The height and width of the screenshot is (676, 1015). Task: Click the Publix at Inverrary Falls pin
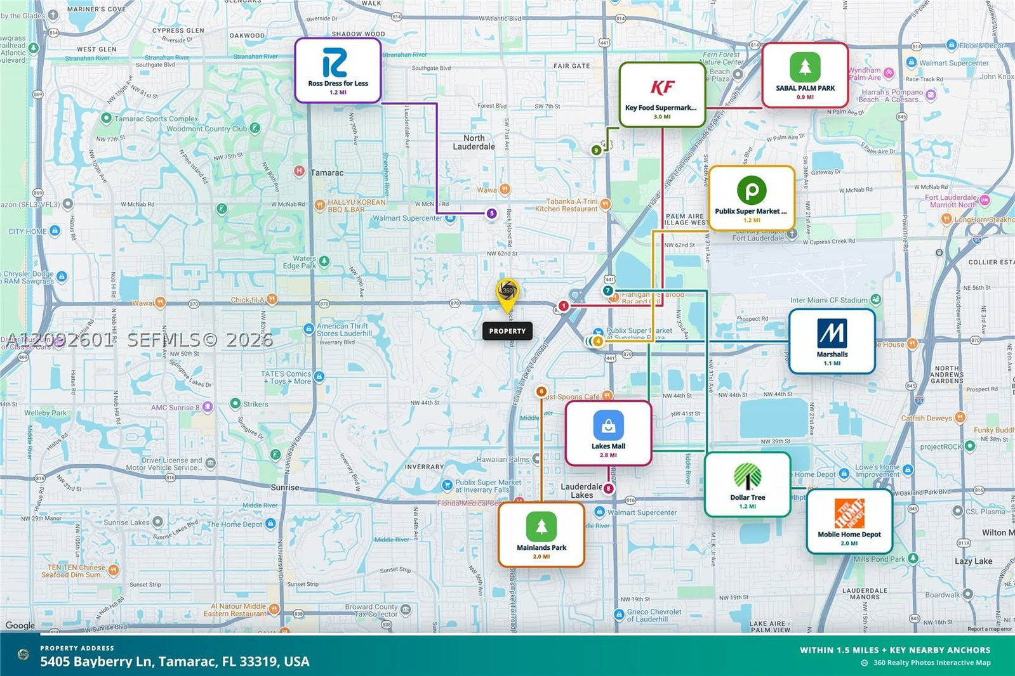pyautogui.click(x=448, y=486)
